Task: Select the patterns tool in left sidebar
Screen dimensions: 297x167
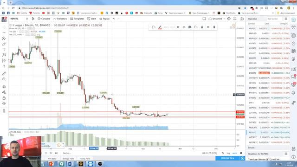Action: click(x=4, y=55)
